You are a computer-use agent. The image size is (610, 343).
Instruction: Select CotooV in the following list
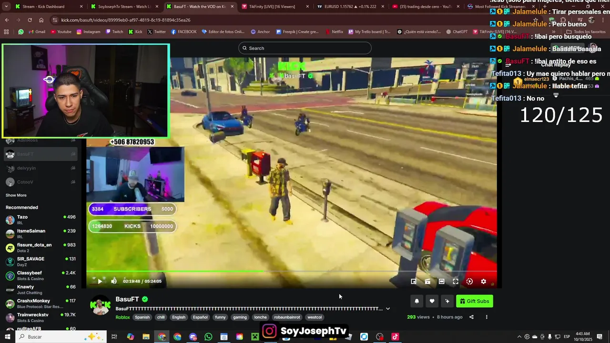(x=41, y=182)
